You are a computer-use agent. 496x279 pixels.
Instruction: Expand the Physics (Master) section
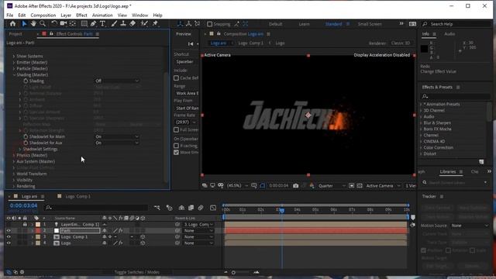pos(14,155)
